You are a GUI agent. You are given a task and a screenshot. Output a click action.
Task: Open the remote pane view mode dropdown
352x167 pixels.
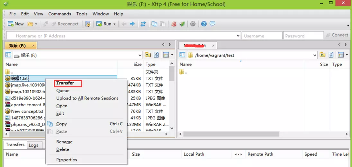pos(347,55)
